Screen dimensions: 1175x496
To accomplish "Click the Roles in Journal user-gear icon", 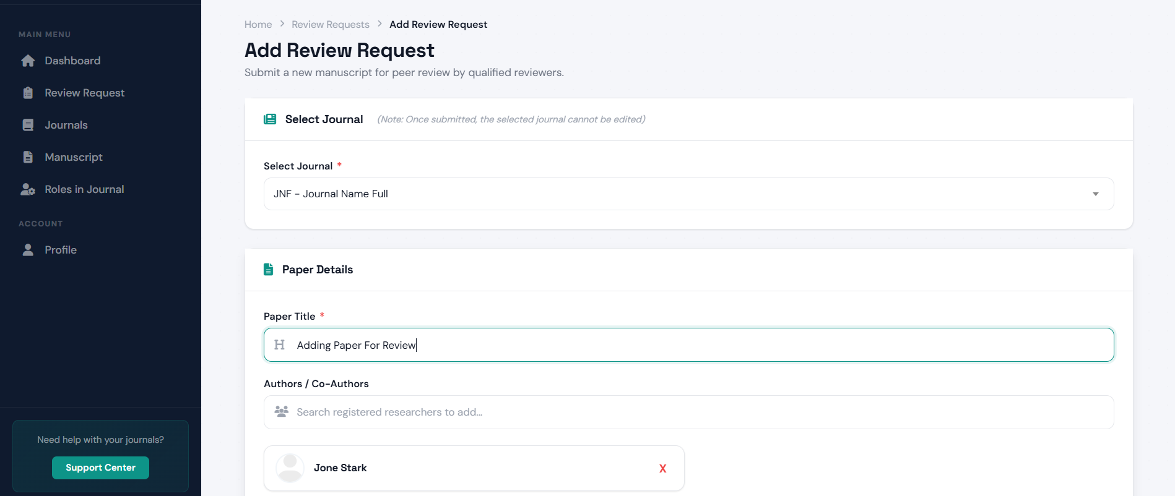I will click(28, 189).
